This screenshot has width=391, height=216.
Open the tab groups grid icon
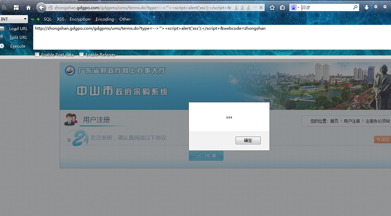[x=16, y=7]
